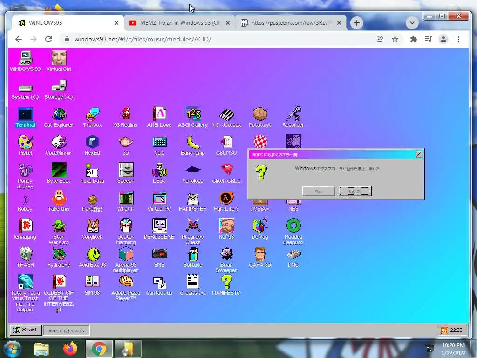Open Progress Quest icon
The width and height of the screenshot is (477, 358).
coord(193,232)
